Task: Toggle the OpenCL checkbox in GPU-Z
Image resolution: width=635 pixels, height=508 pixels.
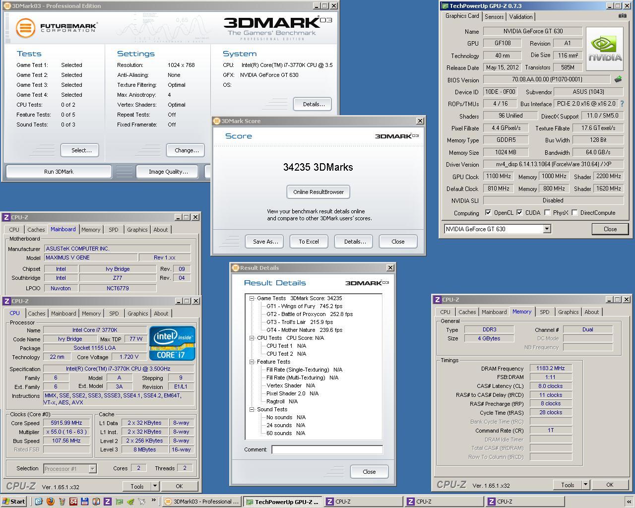Action: click(x=488, y=213)
